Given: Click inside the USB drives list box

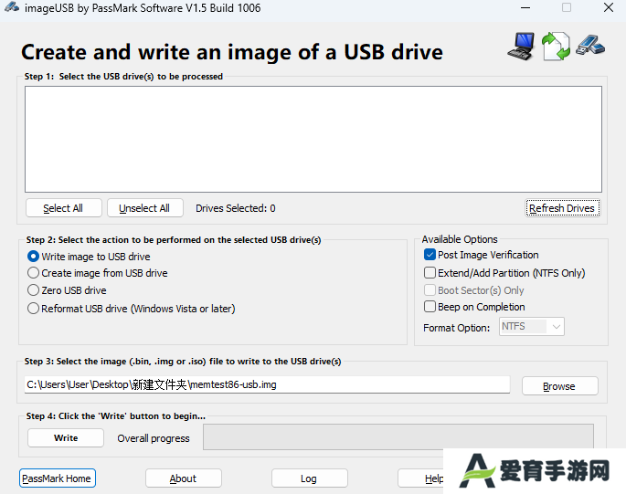Looking at the screenshot, I should (313, 140).
